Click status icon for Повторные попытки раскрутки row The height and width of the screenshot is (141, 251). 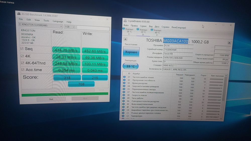coord(123,101)
